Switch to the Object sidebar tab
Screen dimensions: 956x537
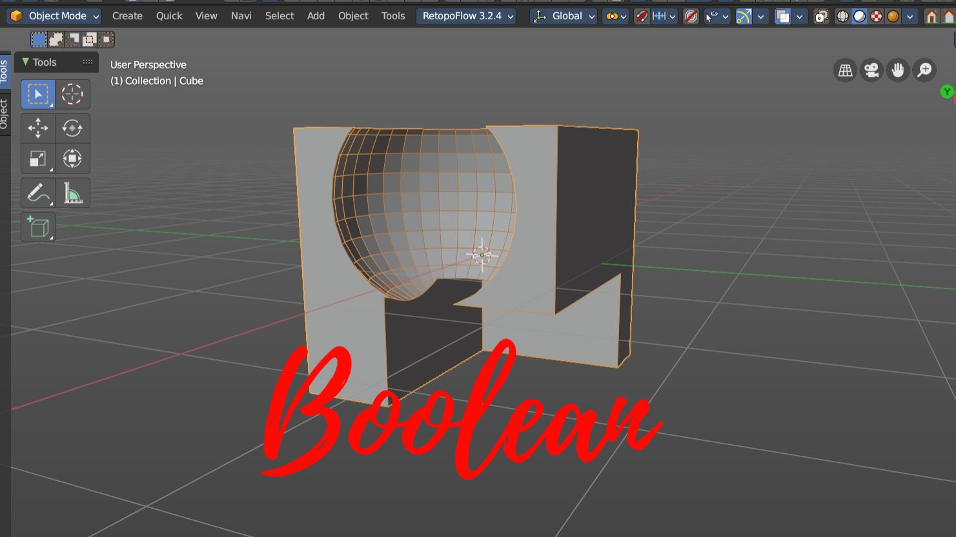point(5,114)
